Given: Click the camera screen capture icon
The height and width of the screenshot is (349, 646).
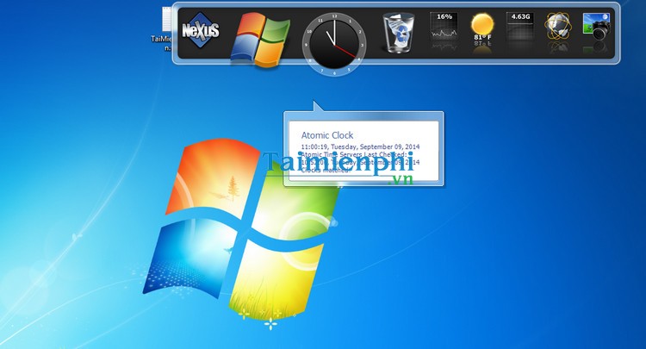Looking at the screenshot, I should tap(596, 27).
